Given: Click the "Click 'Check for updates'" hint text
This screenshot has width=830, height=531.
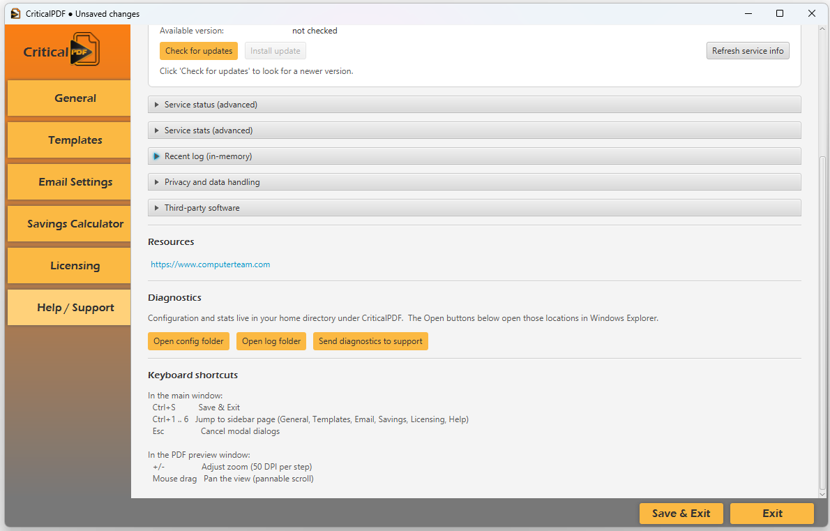Looking at the screenshot, I should coord(256,71).
